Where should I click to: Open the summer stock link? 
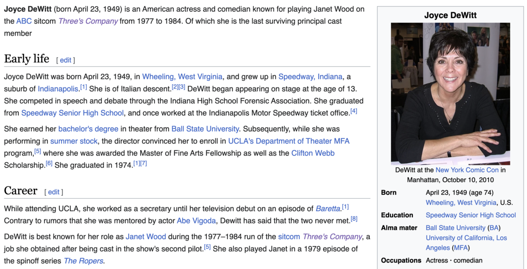click(x=73, y=141)
